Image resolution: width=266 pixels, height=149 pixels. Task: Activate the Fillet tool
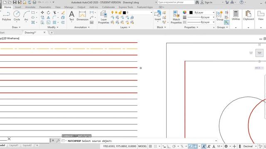click(x=54, y=17)
